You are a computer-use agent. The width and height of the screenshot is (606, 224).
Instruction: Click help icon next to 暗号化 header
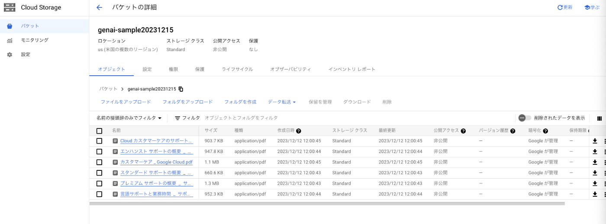(545, 131)
